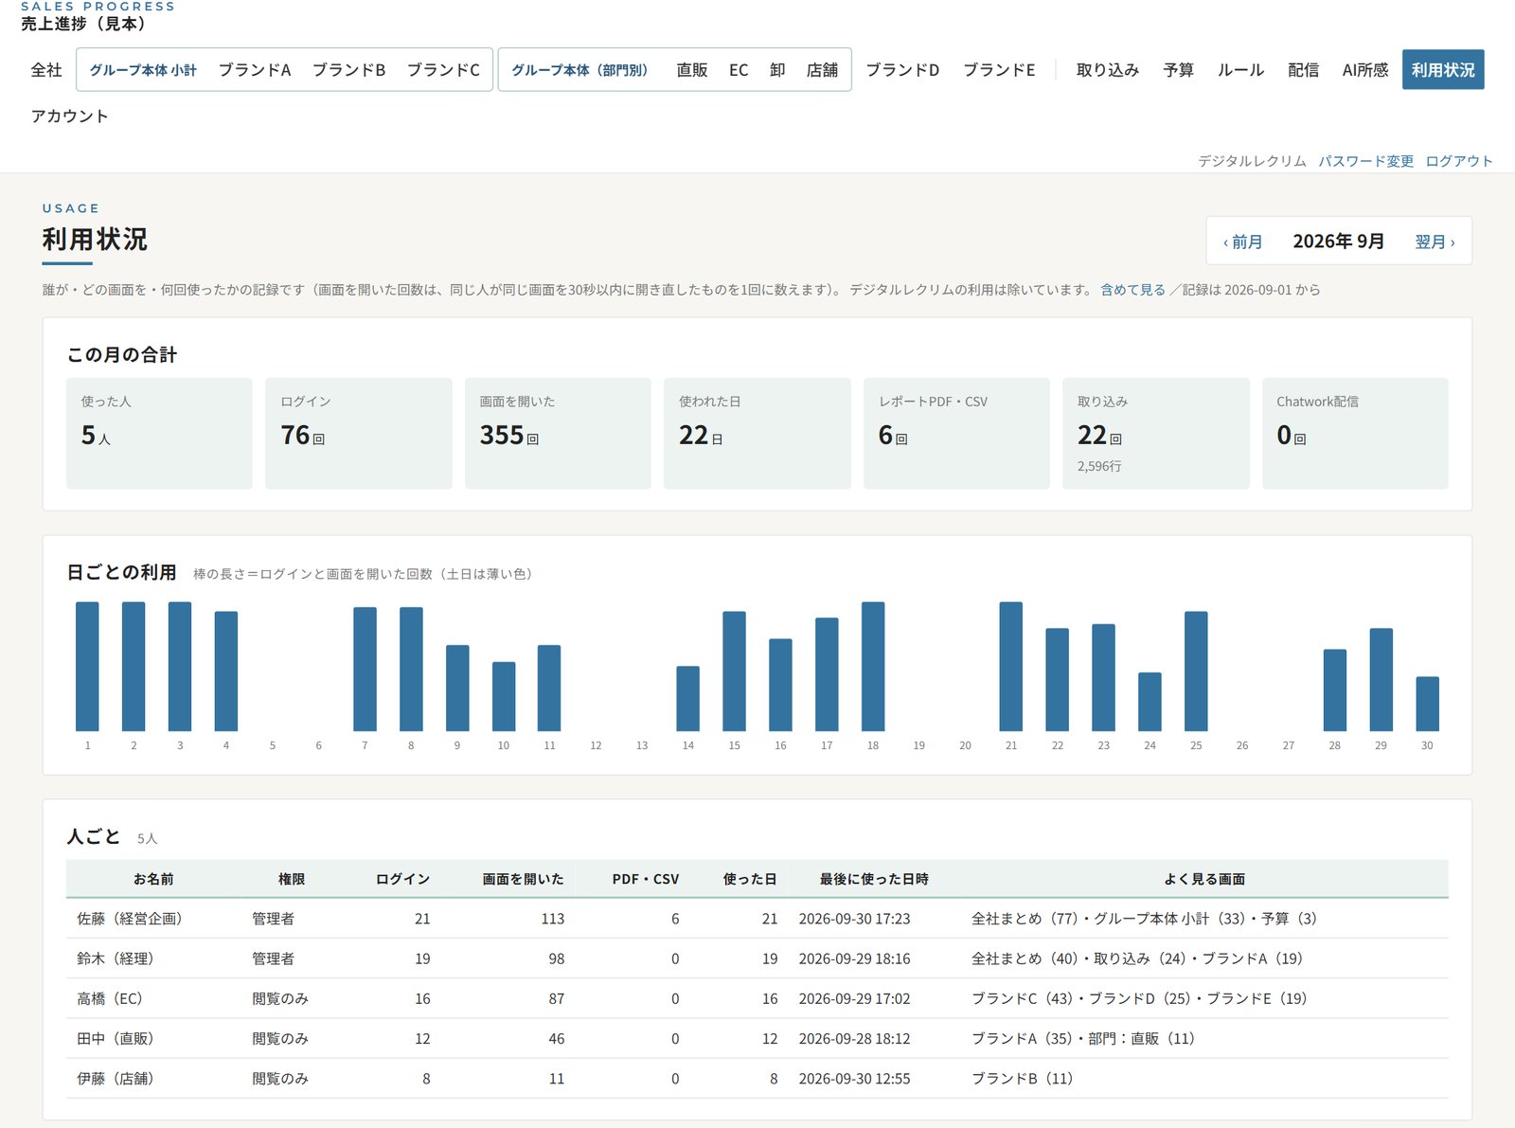This screenshot has height=1128, width=1515.
Task: Click the ログイン column header
Action: 402,879
